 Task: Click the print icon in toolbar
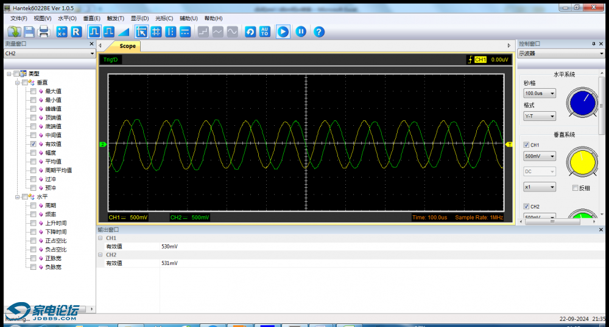43,32
